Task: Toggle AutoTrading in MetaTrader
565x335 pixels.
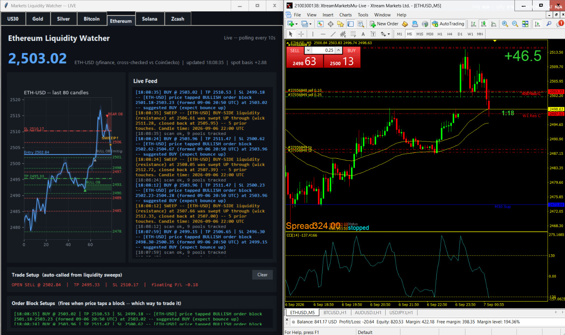Action: tap(448, 24)
